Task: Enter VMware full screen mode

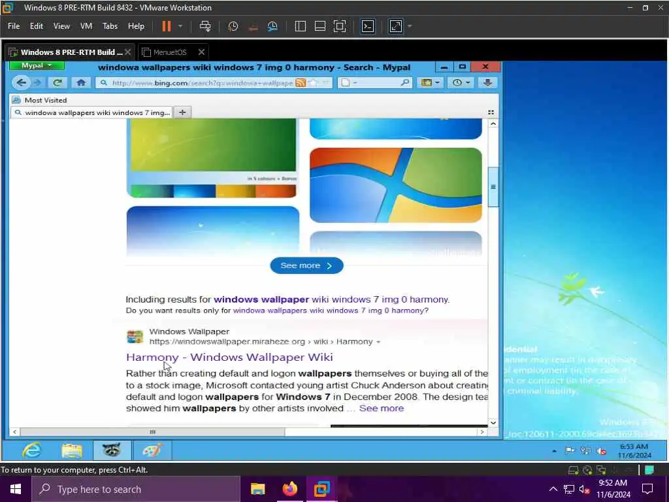Action: (x=340, y=26)
